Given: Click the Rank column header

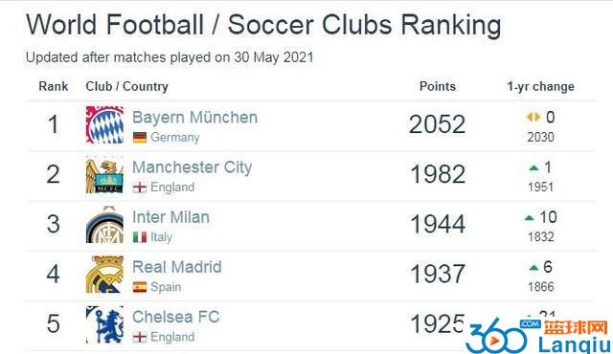Looking at the screenshot, I should [54, 86].
